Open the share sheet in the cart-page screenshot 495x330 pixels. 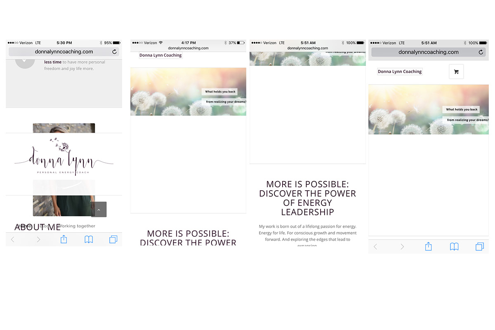click(x=428, y=246)
